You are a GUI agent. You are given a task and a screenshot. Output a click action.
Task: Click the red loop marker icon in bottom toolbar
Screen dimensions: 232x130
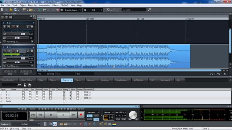coord(81,124)
